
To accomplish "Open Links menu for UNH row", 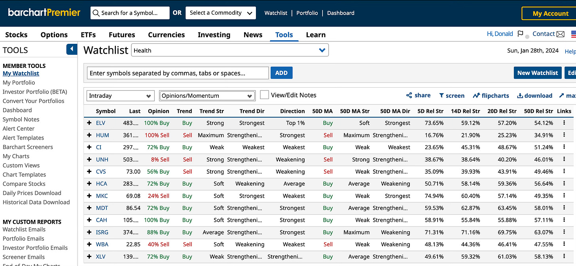I will pyautogui.click(x=564, y=159).
